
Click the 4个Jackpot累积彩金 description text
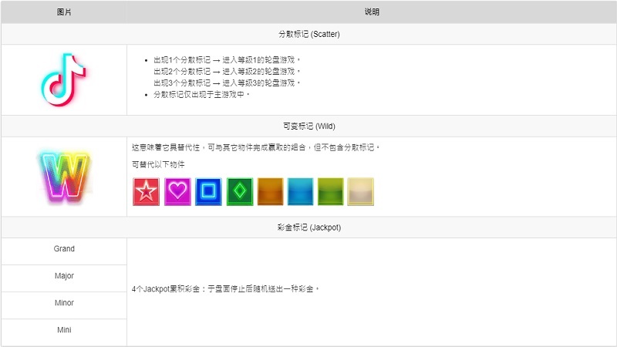point(225,289)
